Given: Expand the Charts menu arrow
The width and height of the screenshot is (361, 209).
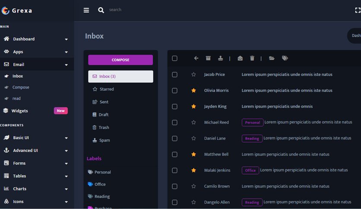Looking at the screenshot, I should tap(66, 189).
